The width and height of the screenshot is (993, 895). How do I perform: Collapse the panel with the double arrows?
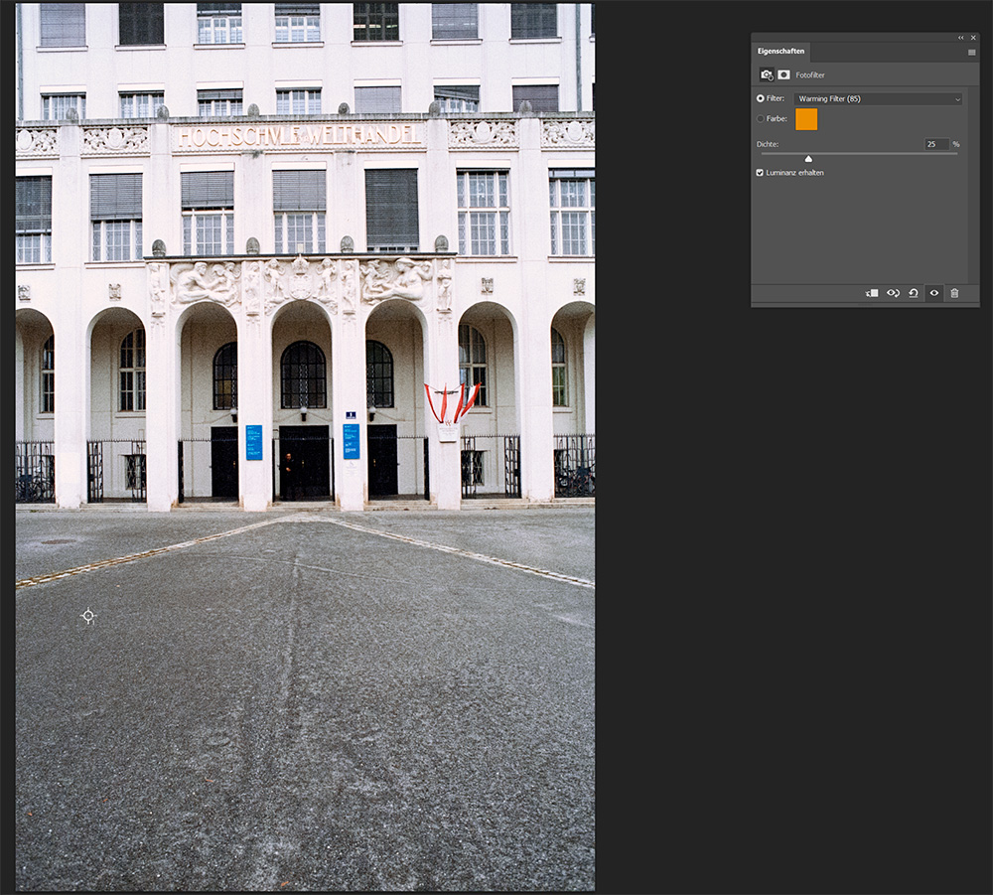[960, 38]
